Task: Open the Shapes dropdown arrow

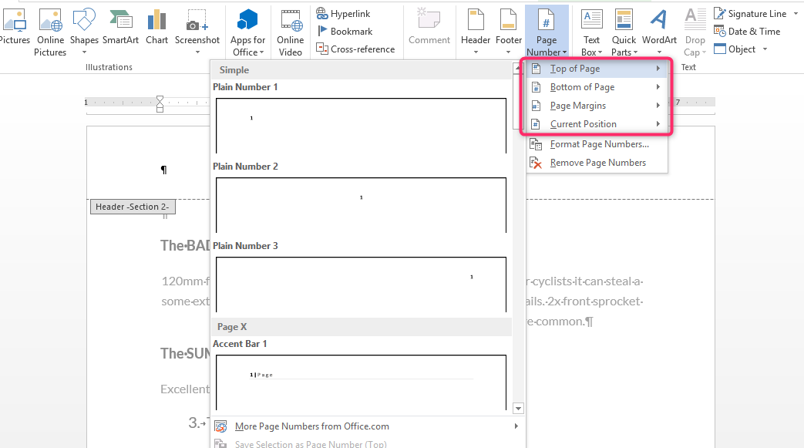Action: [84, 52]
